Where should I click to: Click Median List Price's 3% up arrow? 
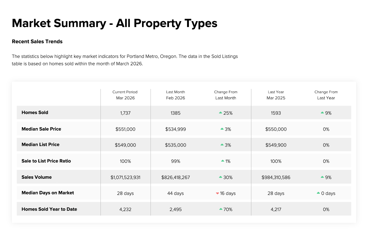(222, 145)
